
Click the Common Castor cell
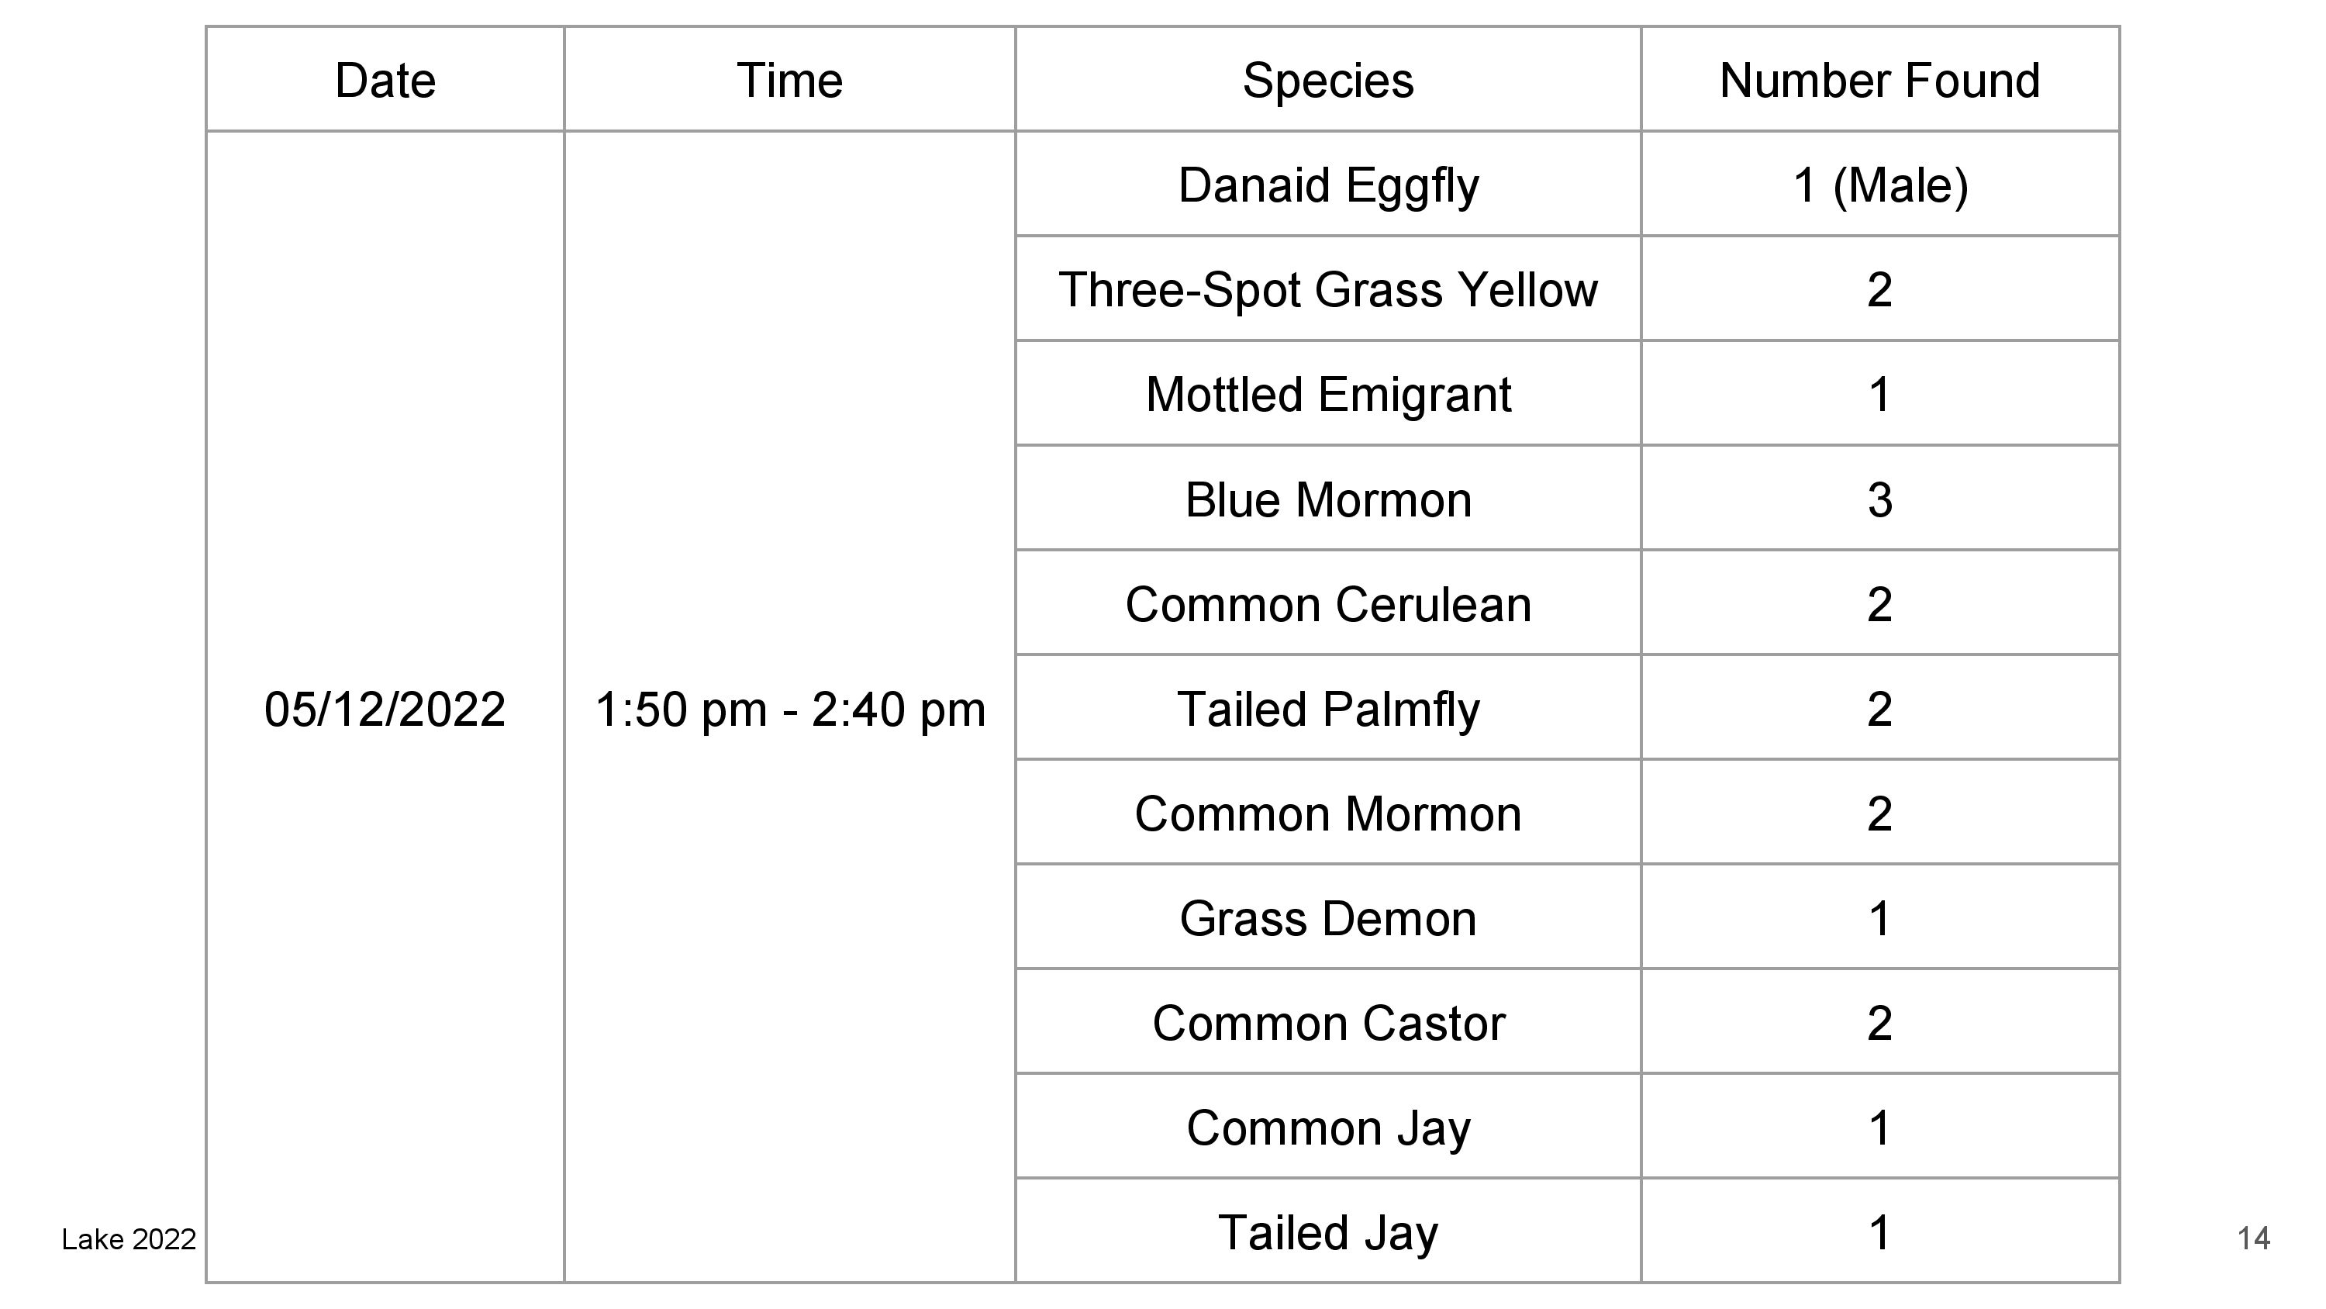[1327, 1023]
